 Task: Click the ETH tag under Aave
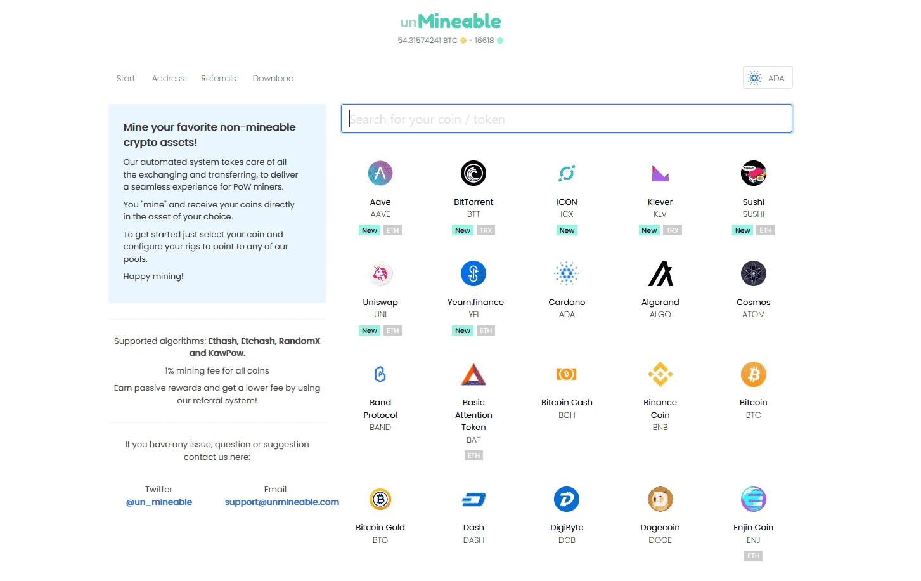(x=393, y=230)
